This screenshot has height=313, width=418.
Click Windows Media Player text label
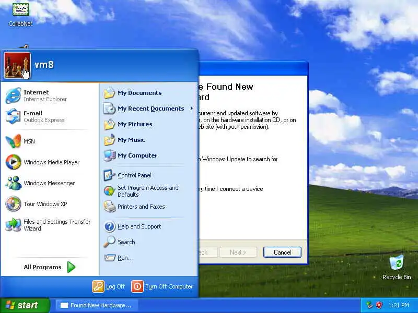pyautogui.click(x=51, y=162)
